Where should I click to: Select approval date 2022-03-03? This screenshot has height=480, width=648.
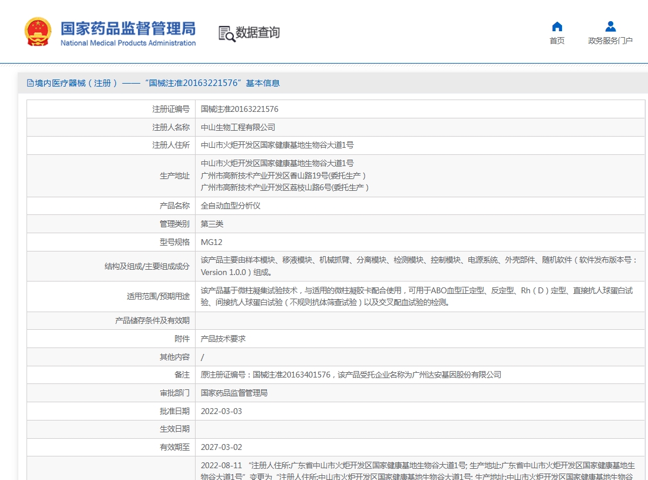pos(221,411)
